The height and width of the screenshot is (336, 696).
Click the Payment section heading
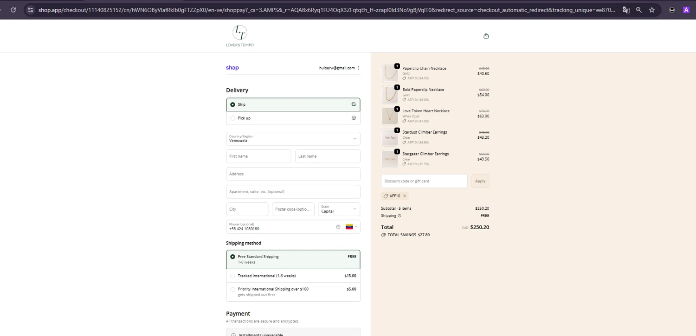[238, 314]
